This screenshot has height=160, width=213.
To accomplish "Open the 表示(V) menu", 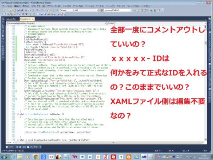I will (x=26, y=6).
